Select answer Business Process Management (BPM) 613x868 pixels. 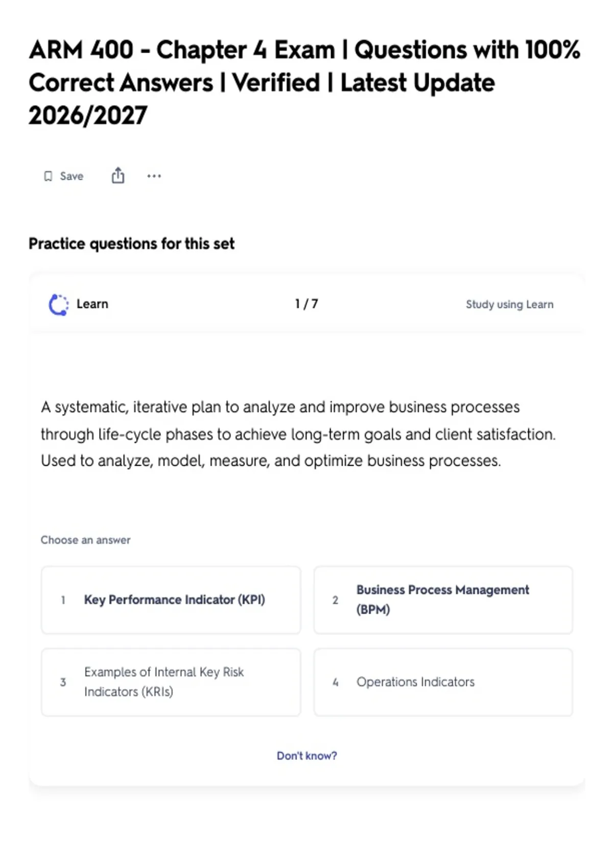(x=443, y=600)
